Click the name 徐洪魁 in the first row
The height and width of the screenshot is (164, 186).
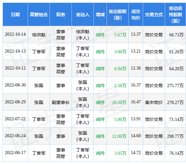pos(39,35)
